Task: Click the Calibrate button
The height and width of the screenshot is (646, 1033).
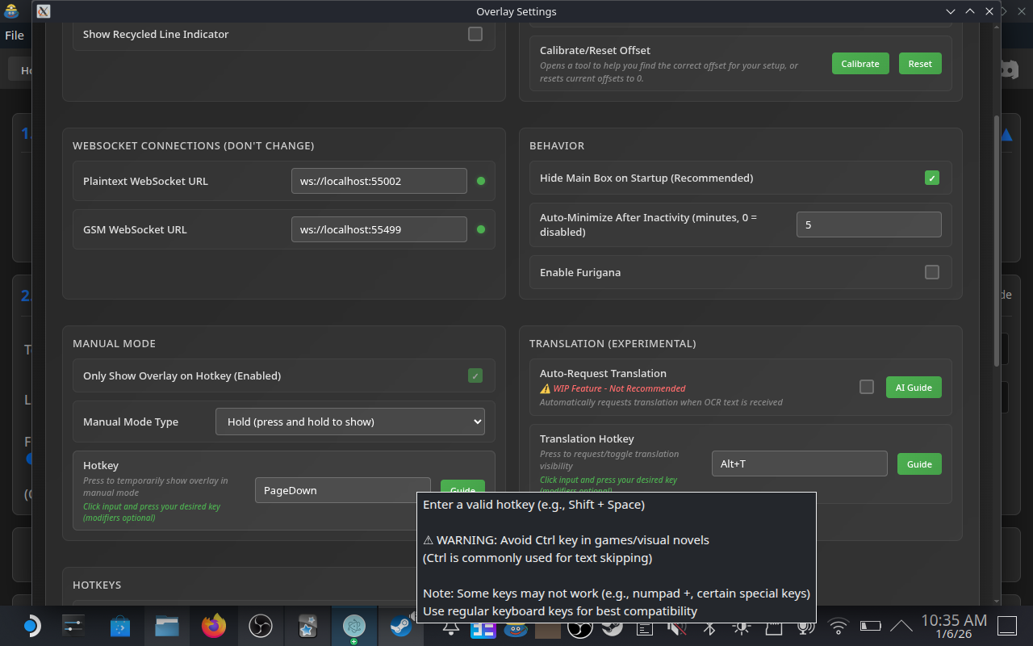Action: click(x=860, y=64)
